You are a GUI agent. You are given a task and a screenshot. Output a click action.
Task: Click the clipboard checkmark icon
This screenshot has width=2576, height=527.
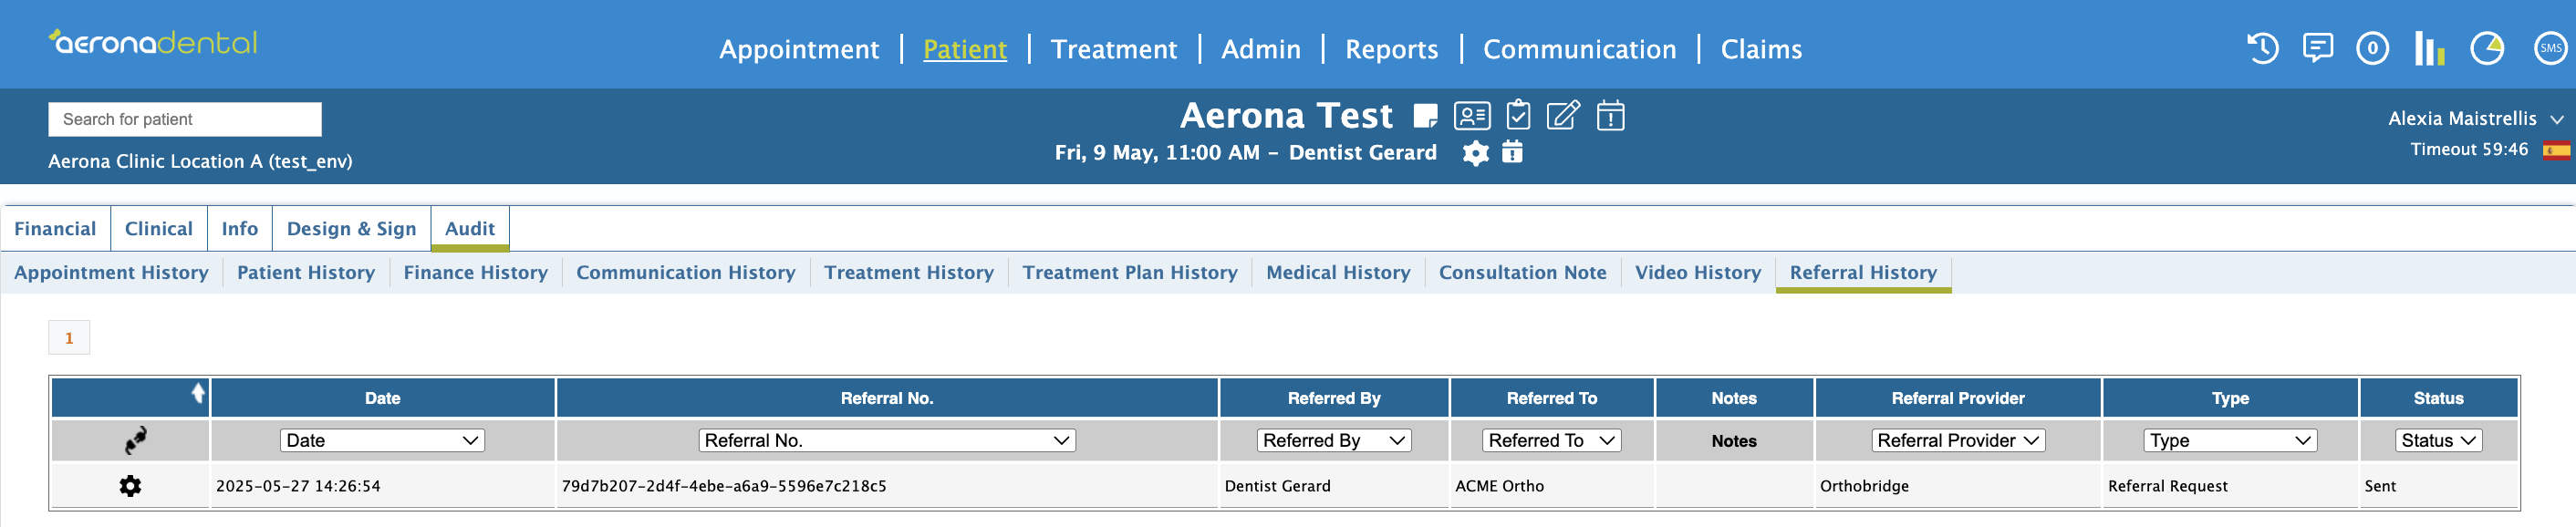(x=1518, y=115)
